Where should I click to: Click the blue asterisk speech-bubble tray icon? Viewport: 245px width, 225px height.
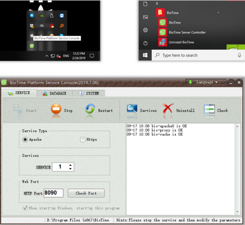coord(32,15)
